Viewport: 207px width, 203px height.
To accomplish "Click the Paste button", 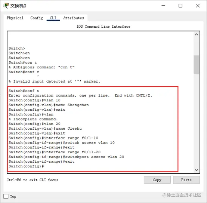I will click(186, 180).
